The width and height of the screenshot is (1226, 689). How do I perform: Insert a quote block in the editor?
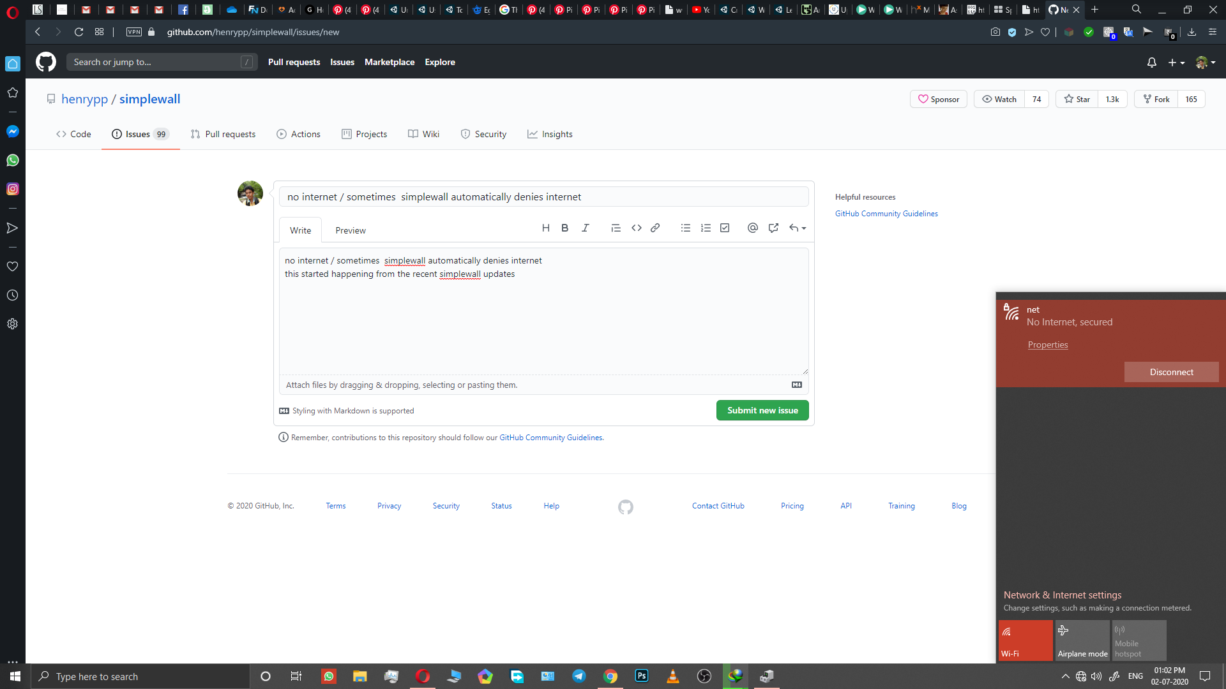click(x=616, y=228)
